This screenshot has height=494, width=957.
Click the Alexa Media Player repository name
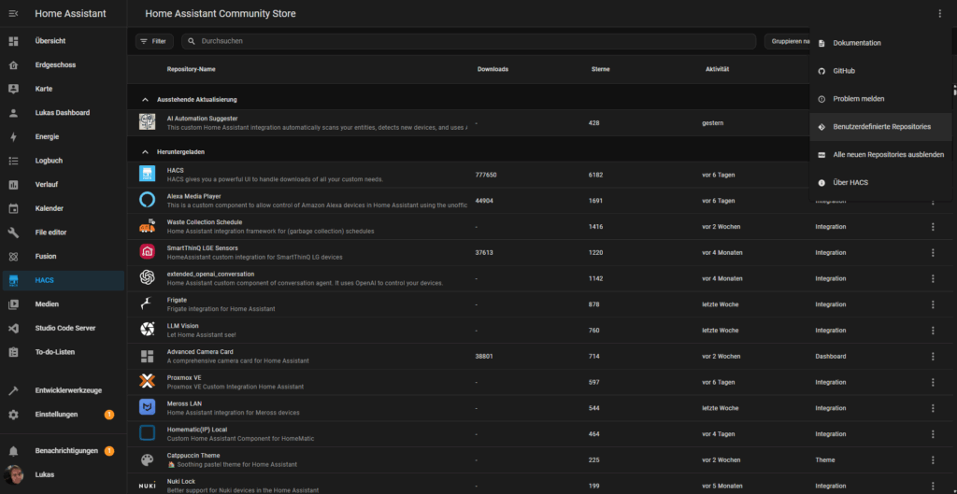[194, 196]
